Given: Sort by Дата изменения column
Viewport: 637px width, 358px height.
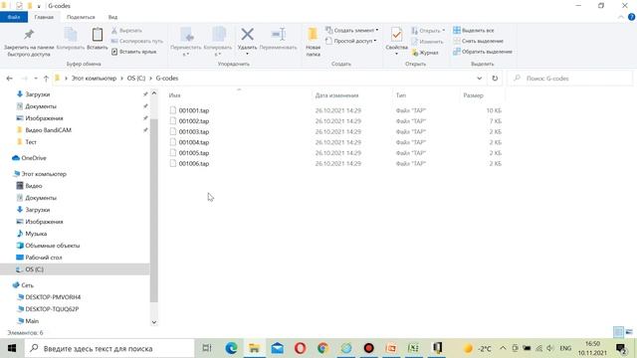Looking at the screenshot, I should tap(336, 95).
